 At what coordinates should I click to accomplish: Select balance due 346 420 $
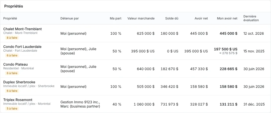[169, 87]
